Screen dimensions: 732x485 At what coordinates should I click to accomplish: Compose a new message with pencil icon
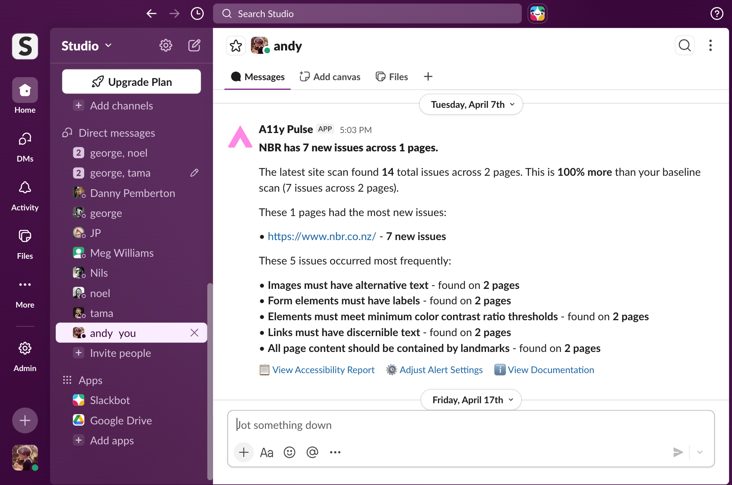[194, 45]
